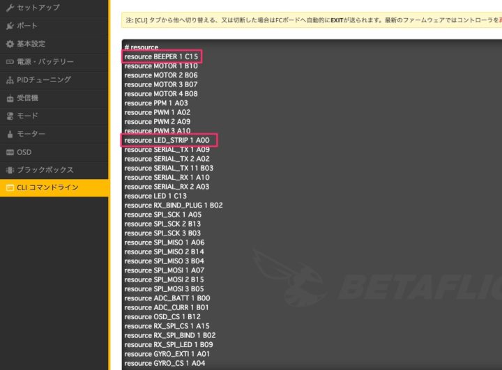Click the wrench icon for セットアップ

point(9,8)
